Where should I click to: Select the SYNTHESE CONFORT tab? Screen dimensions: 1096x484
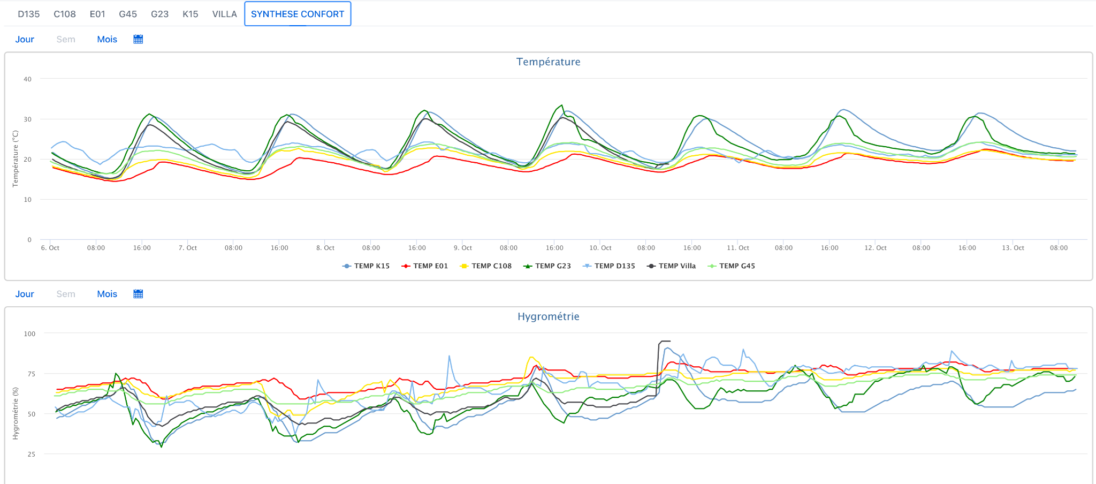pyautogui.click(x=298, y=14)
